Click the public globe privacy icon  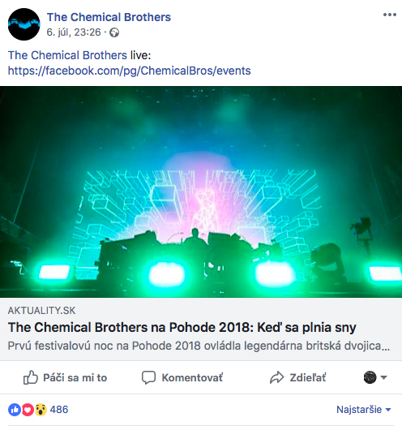tap(114, 32)
